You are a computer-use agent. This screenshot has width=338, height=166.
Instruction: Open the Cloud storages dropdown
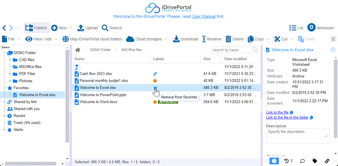147,39
